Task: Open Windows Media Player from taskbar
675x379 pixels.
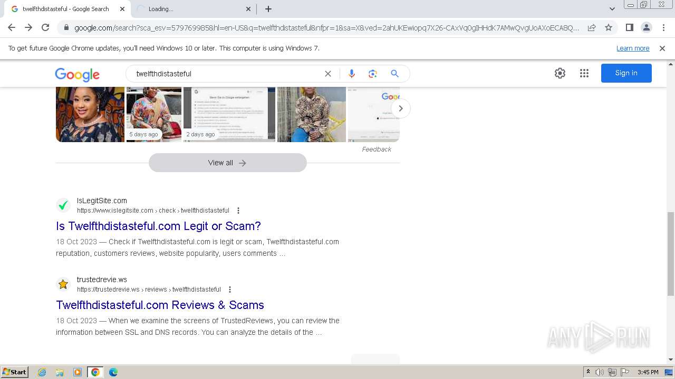Action: click(x=78, y=372)
